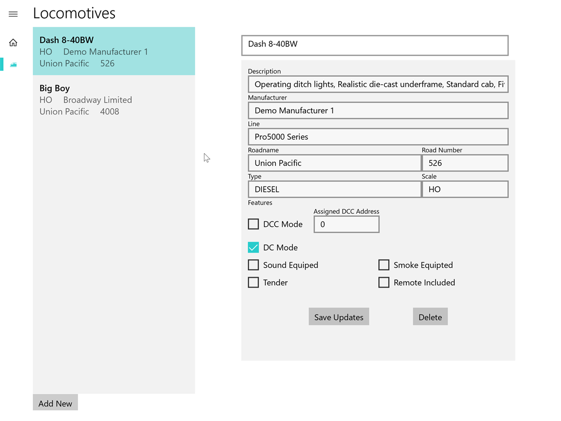
Task: Tick the Sound Equiped checkbox
Action: (x=253, y=265)
